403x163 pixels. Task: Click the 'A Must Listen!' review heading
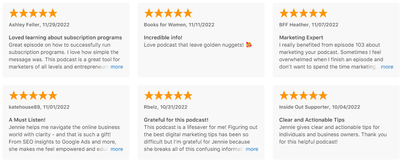click(27, 120)
